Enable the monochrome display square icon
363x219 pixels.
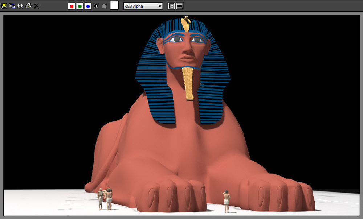coord(104,6)
